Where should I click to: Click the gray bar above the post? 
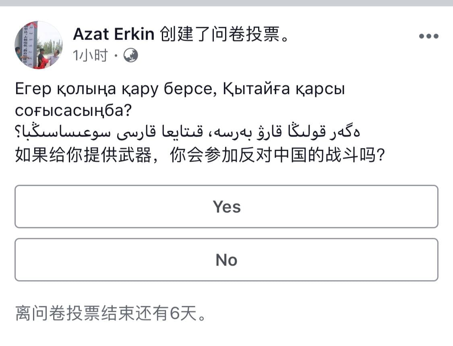226,3
